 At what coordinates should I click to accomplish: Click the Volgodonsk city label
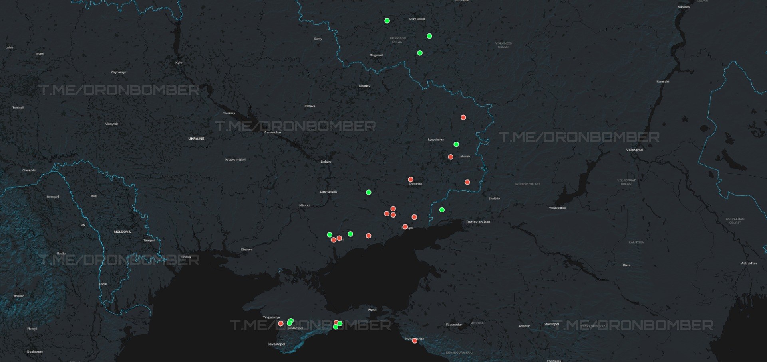[x=558, y=207]
